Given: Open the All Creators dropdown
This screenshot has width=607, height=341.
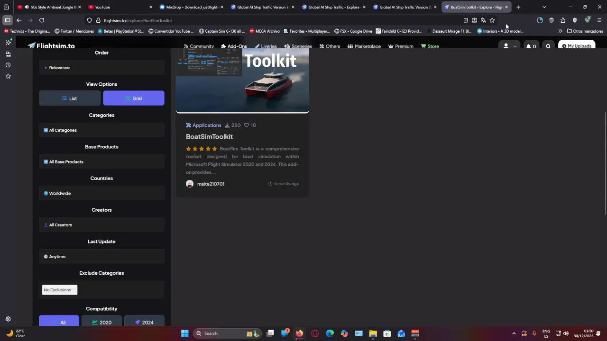Looking at the screenshot, I should click(x=101, y=225).
